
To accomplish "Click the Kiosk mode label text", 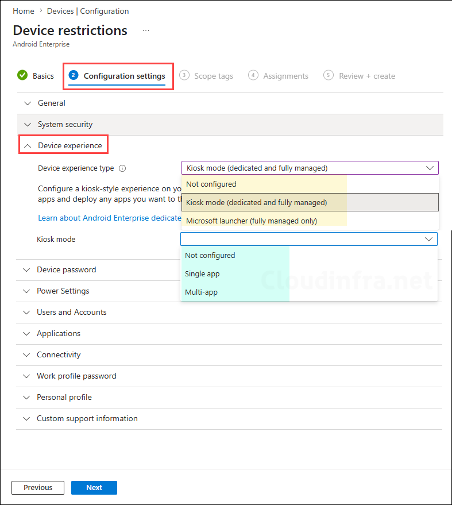I will point(56,240).
